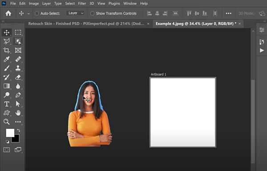Select the Eyedropper tool
The height and width of the screenshot is (171, 267).
pos(7,59)
